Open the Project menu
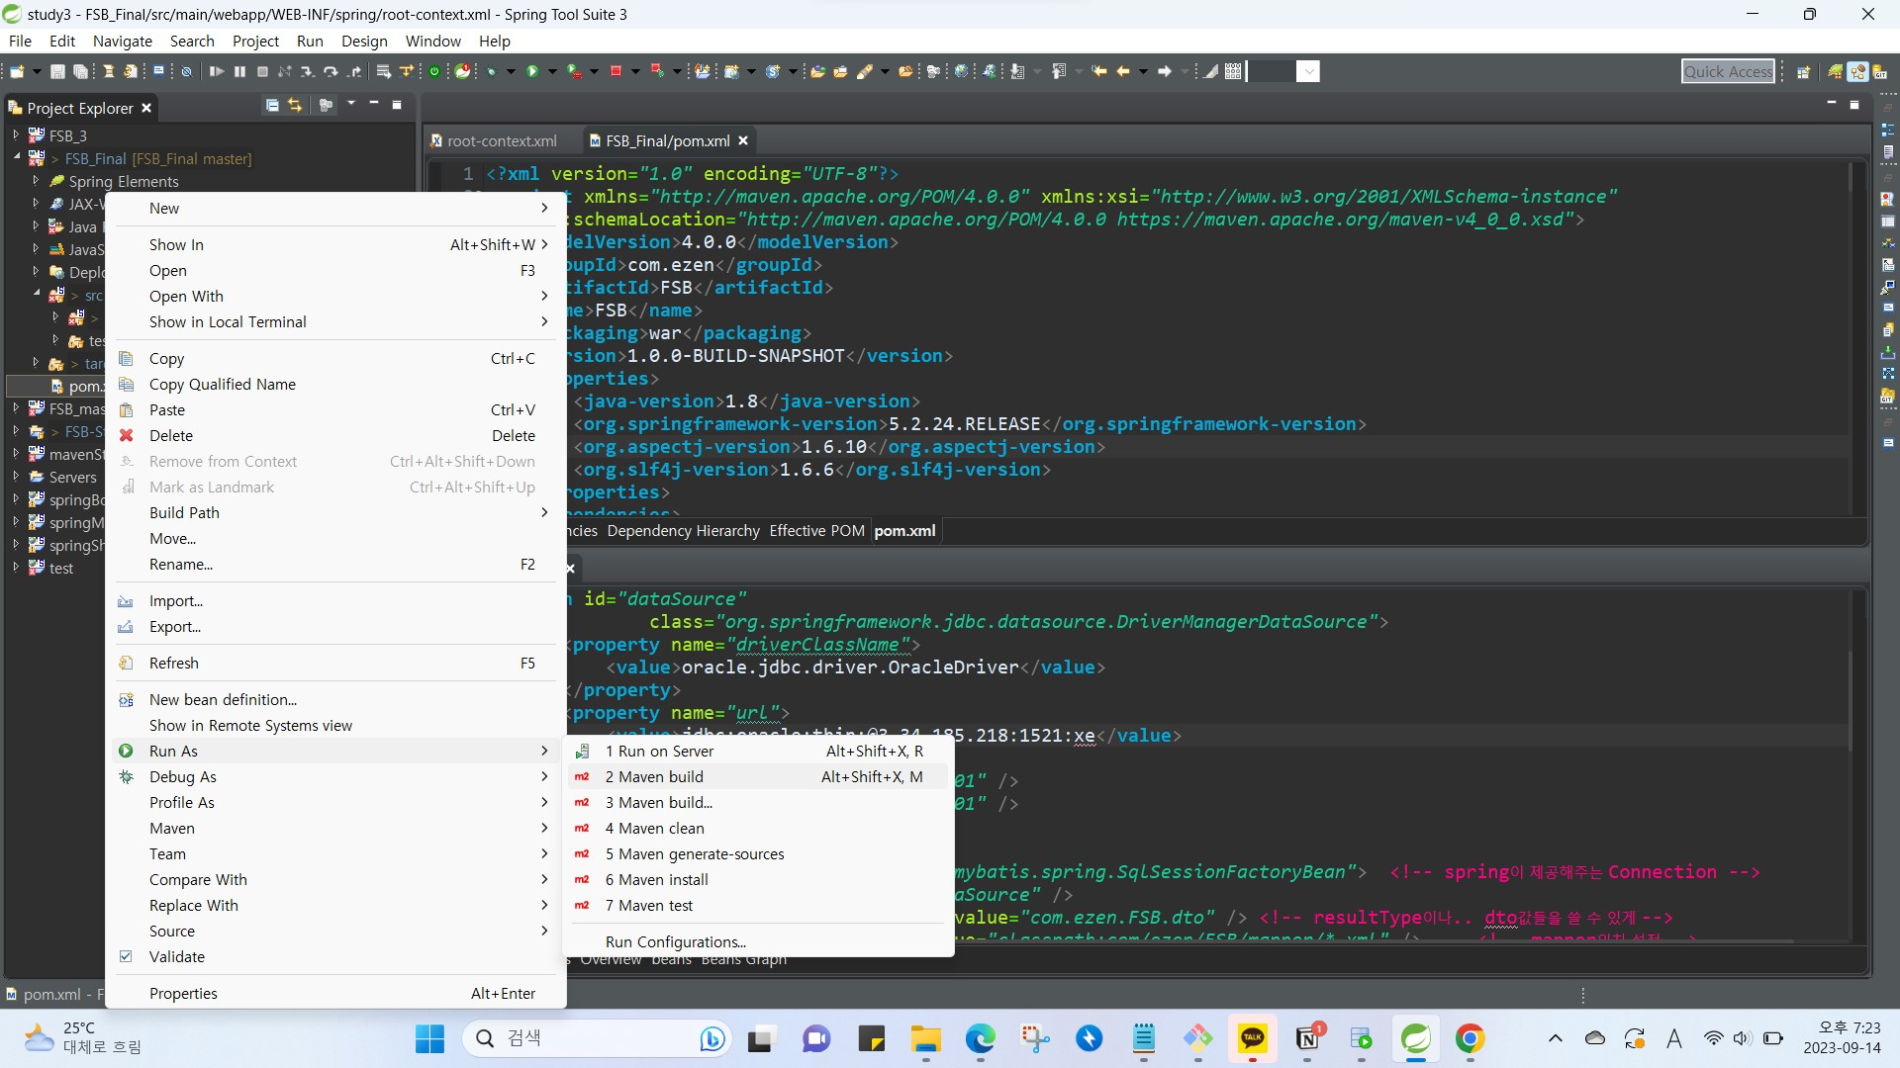Screen dimensions: 1900x1068 [x=255, y=41]
